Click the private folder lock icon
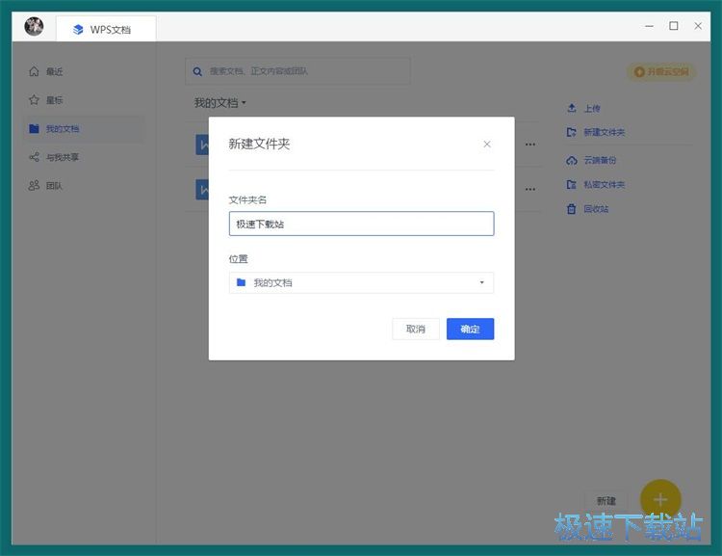The width and height of the screenshot is (722, 556). click(572, 184)
